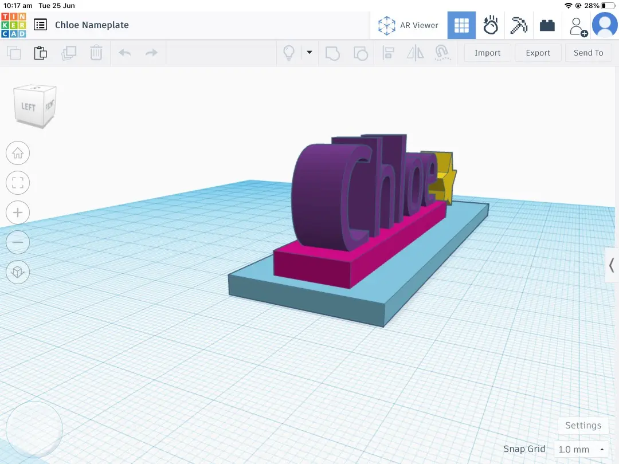Viewport: 619px width, 464px height.
Task: Reset to home view
Action: click(18, 153)
